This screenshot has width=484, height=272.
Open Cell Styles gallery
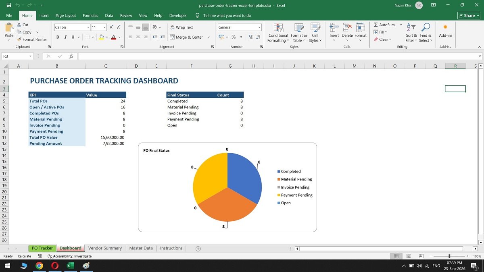tap(315, 33)
